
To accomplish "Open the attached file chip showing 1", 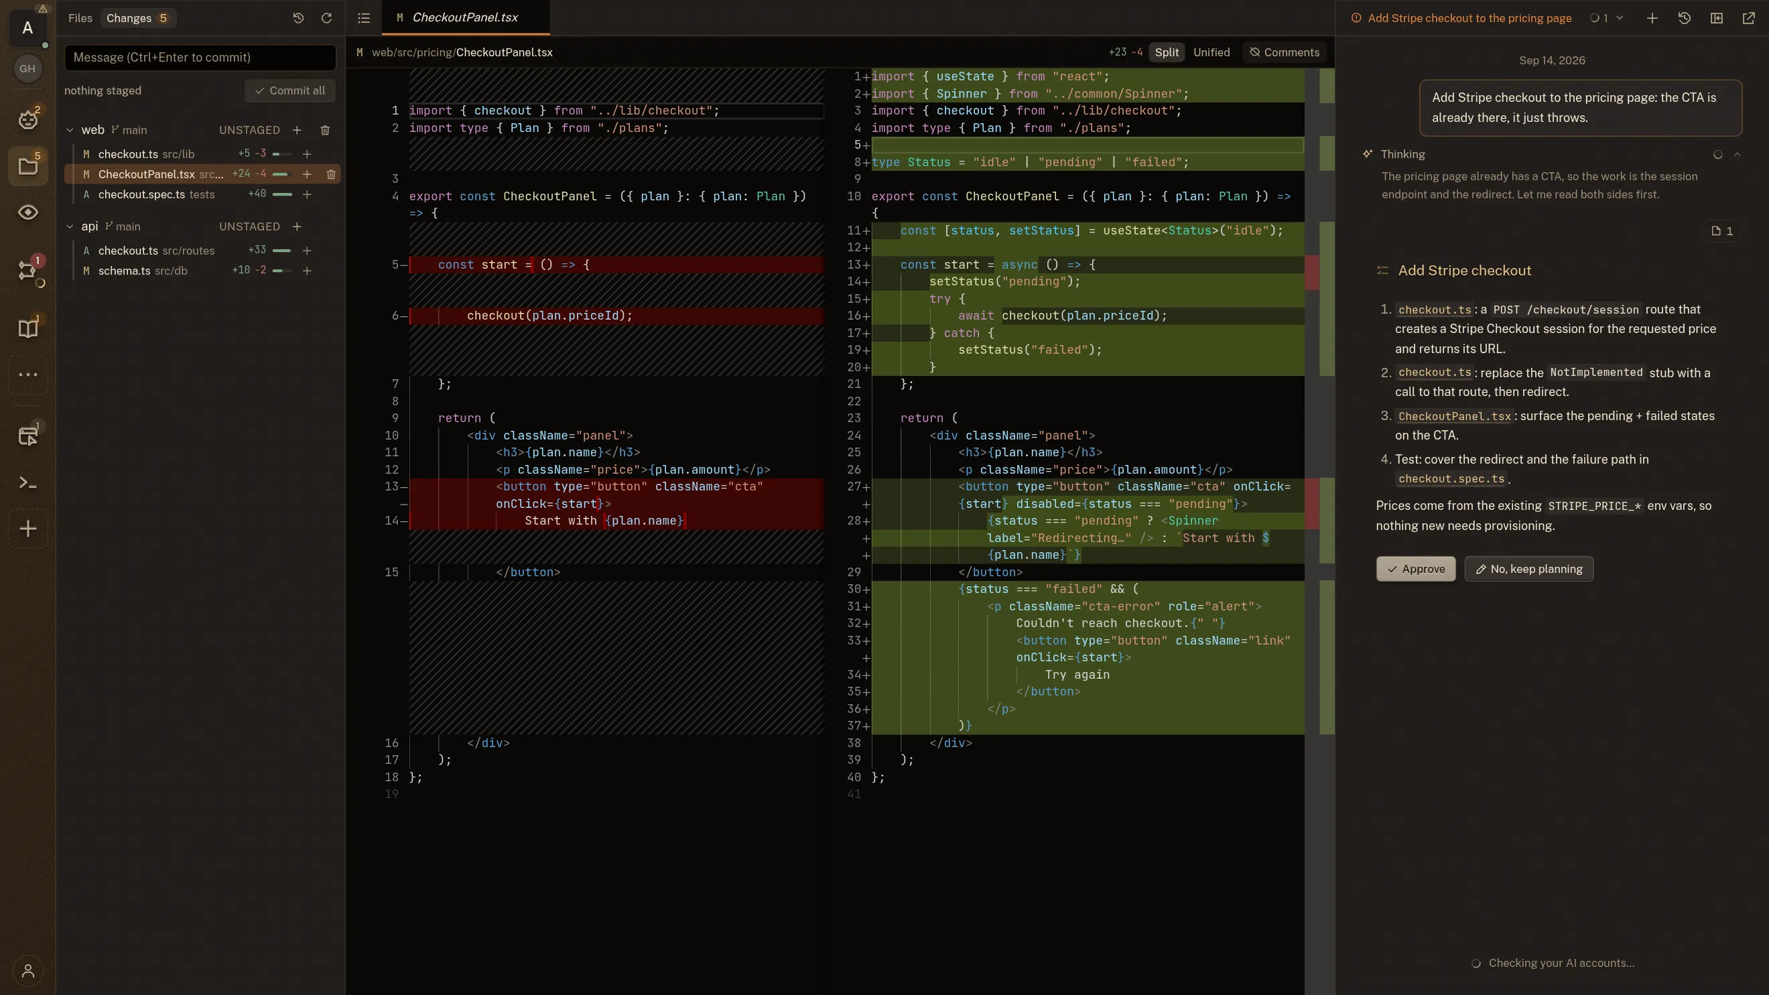I will point(1721,230).
